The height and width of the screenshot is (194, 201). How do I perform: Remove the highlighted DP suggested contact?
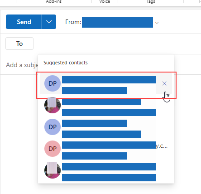click(x=164, y=83)
